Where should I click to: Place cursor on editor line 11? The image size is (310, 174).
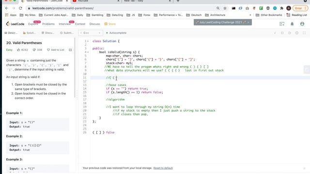click(x=200, y=78)
